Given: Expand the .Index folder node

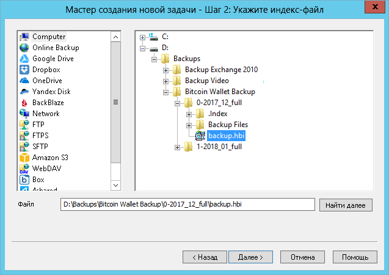Looking at the screenshot, I should click(189, 114).
